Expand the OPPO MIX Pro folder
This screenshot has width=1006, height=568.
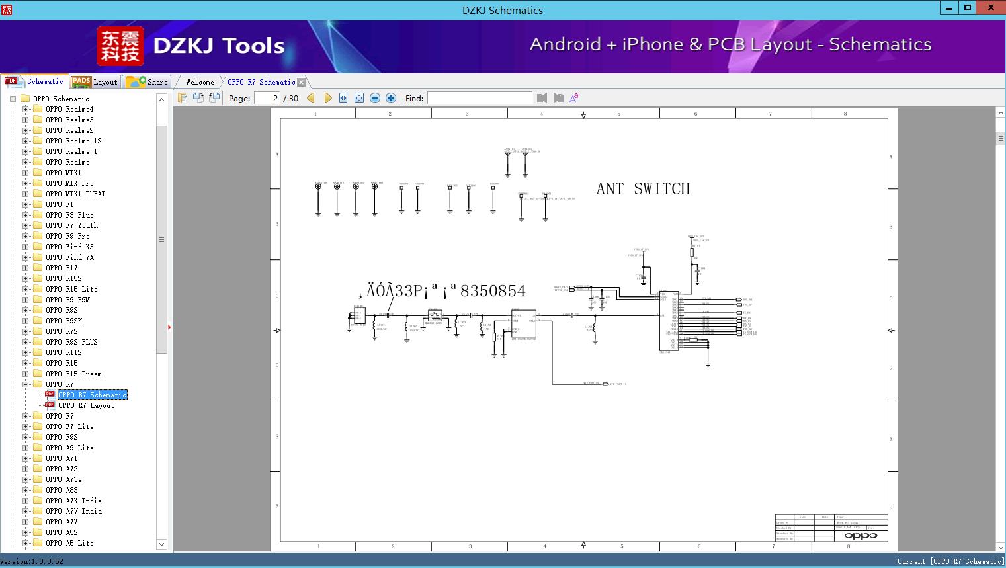point(25,183)
